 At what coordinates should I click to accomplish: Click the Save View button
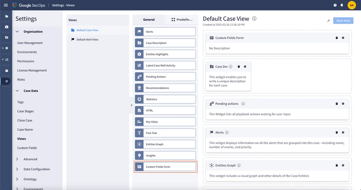[x=343, y=21]
